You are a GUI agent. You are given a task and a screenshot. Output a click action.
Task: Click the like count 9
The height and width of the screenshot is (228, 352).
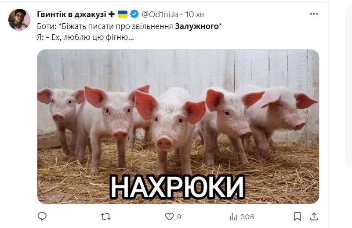179,217
